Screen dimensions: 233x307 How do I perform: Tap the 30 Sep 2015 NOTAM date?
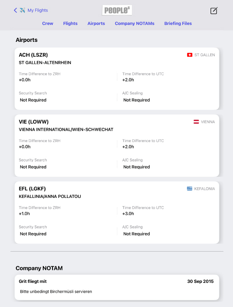click(x=200, y=281)
